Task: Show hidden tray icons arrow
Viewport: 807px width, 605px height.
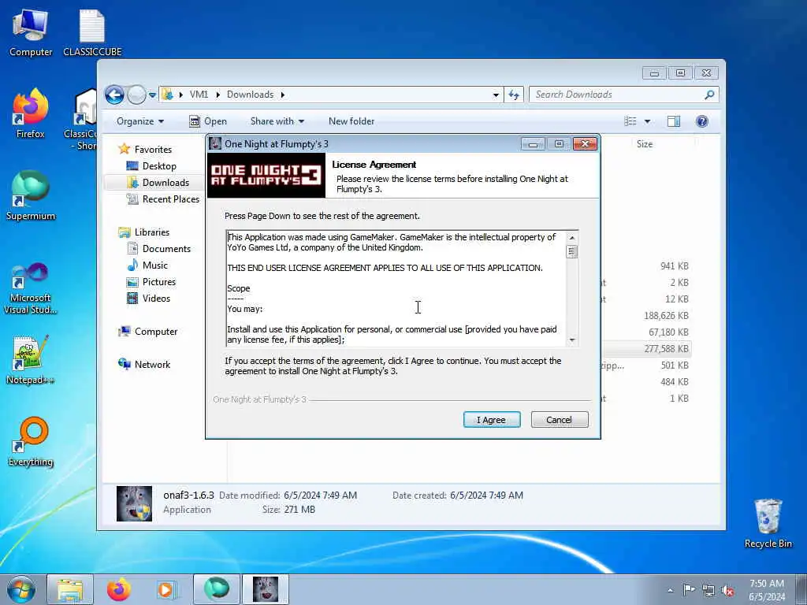Action: 670,590
